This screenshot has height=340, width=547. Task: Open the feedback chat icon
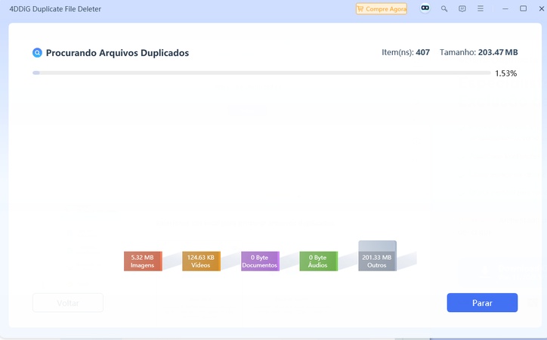pyautogui.click(x=462, y=9)
